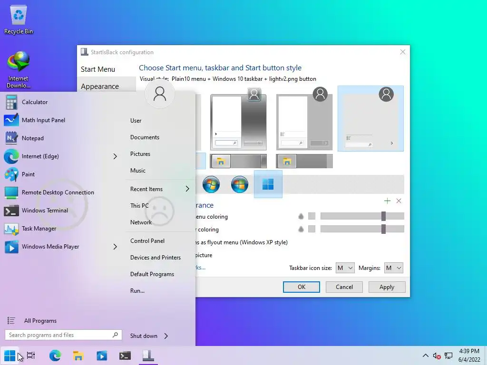This screenshot has width=487, height=365.
Task: Click the User entry in Start menu
Action: pyautogui.click(x=136, y=121)
